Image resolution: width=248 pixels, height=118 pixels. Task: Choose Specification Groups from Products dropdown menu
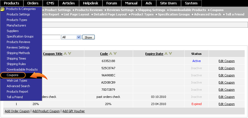pos(20,36)
